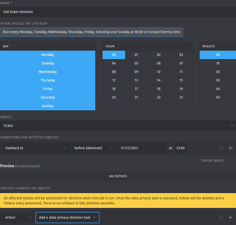Open the before (absolute) operator dropdown
The height and width of the screenshot is (225, 236).
(x=93, y=148)
